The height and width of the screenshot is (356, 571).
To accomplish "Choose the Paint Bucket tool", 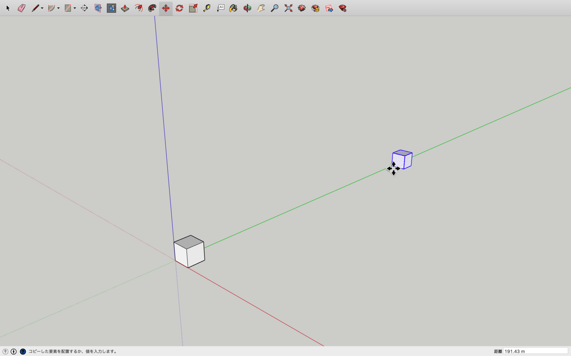I will coord(233,8).
